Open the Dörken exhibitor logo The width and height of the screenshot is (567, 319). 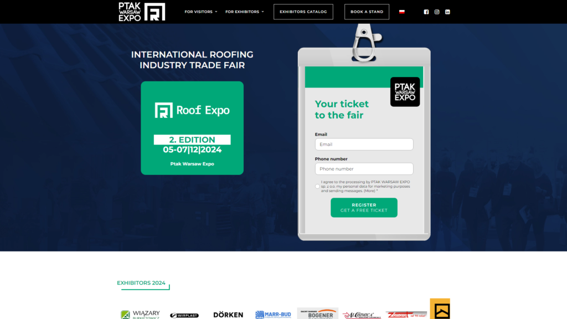coord(228,315)
